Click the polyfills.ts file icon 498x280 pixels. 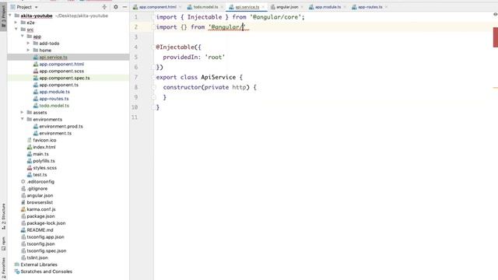pyautogui.click(x=30, y=161)
